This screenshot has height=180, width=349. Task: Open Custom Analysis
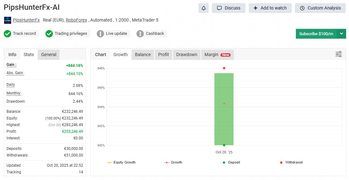pos(320,8)
